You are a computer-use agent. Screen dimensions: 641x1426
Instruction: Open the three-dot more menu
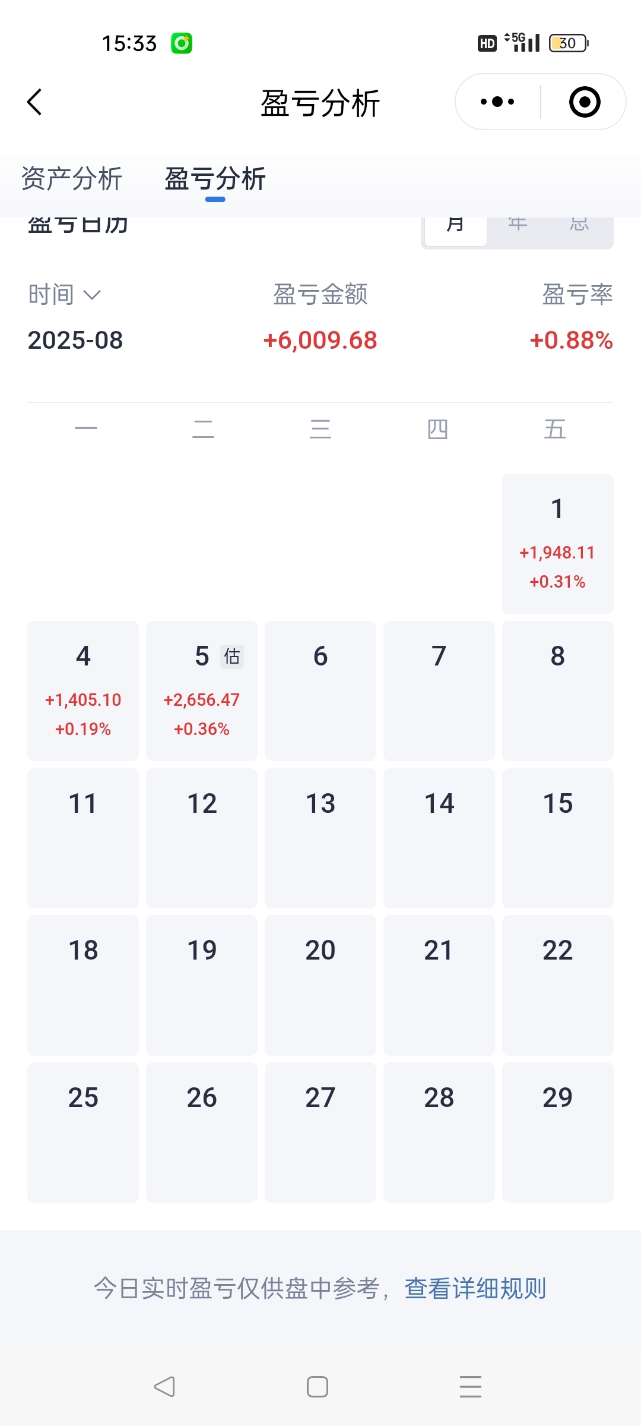pos(497,102)
